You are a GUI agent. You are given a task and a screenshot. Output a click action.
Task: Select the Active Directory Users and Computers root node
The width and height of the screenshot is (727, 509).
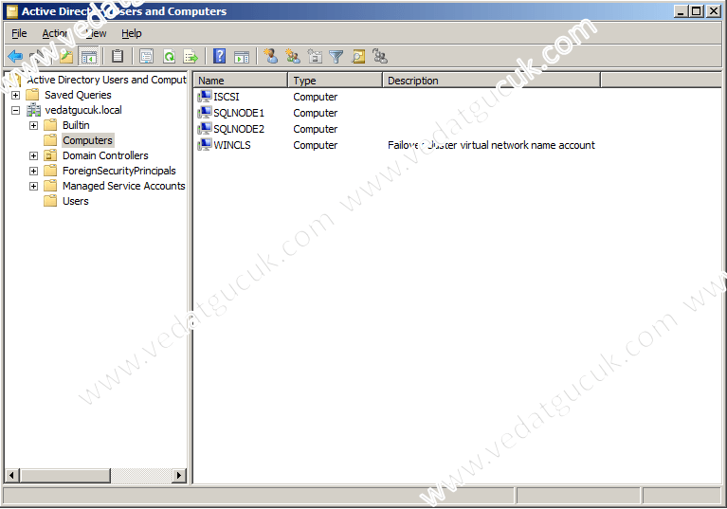pos(107,80)
